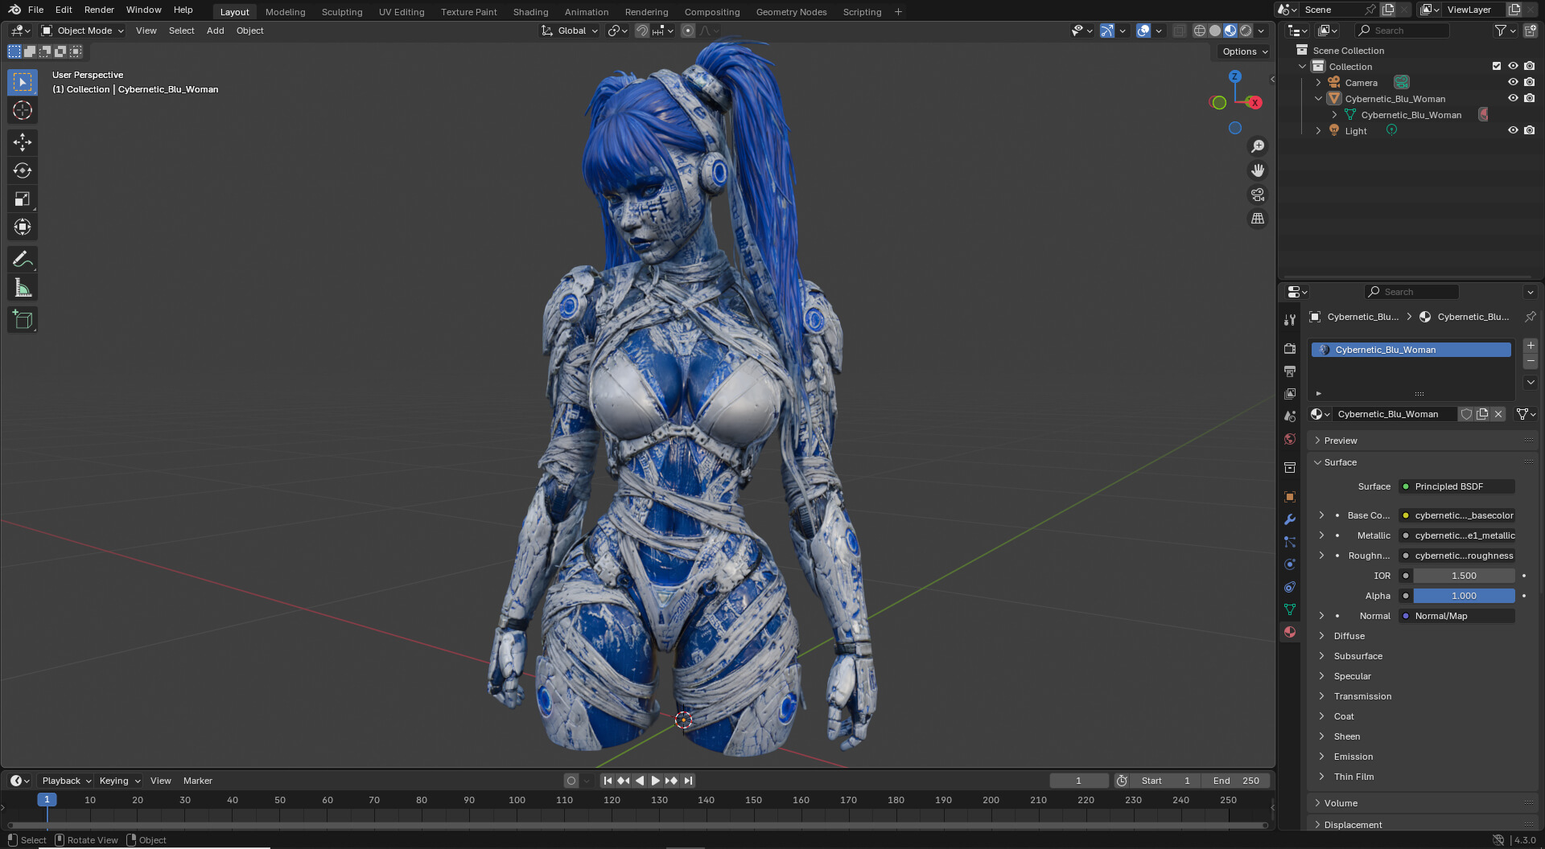Open the Global transform orientation dropdown
The image size is (1545, 849).
(x=570, y=31)
